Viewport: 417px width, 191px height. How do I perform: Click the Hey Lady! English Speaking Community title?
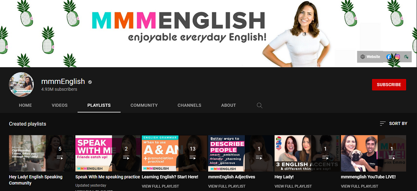(35, 180)
